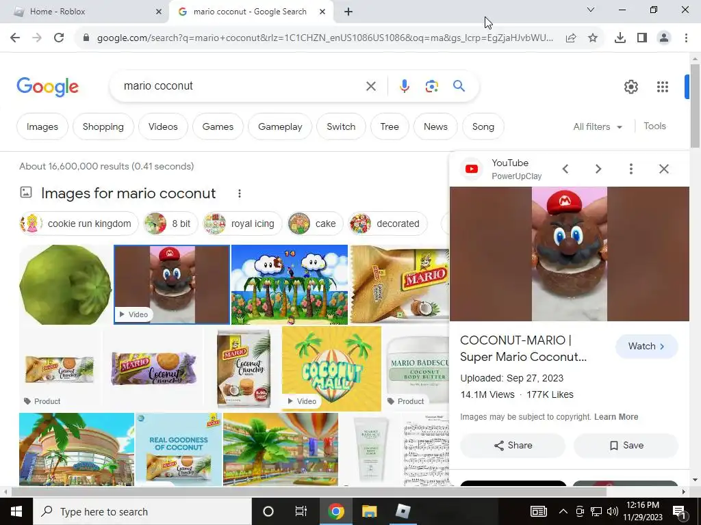
Task: Open the Google apps grid
Action: 663,87
